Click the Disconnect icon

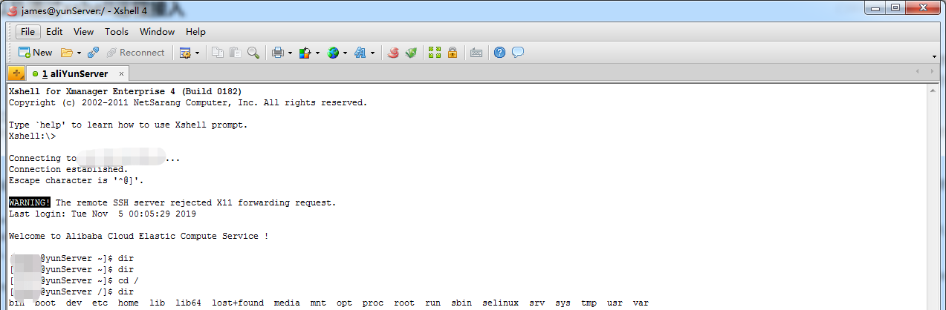pyautogui.click(x=93, y=53)
